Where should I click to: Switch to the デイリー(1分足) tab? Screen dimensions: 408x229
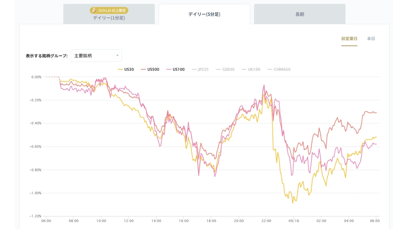pyautogui.click(x=109, y=14)
